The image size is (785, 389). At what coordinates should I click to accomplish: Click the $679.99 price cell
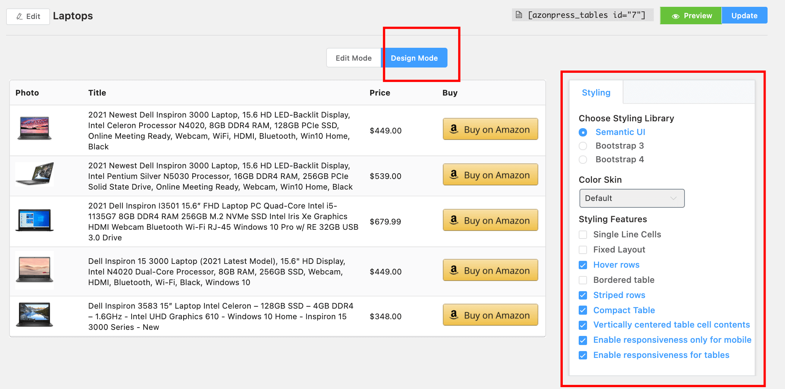[385, 222]
